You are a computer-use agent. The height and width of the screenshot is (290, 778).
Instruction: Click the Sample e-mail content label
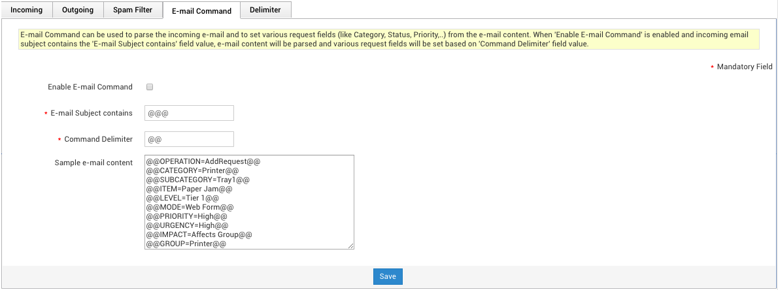[93, 162]
